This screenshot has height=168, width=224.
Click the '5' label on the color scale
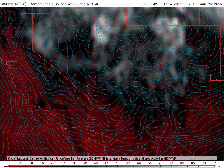(x=20, y=163)
